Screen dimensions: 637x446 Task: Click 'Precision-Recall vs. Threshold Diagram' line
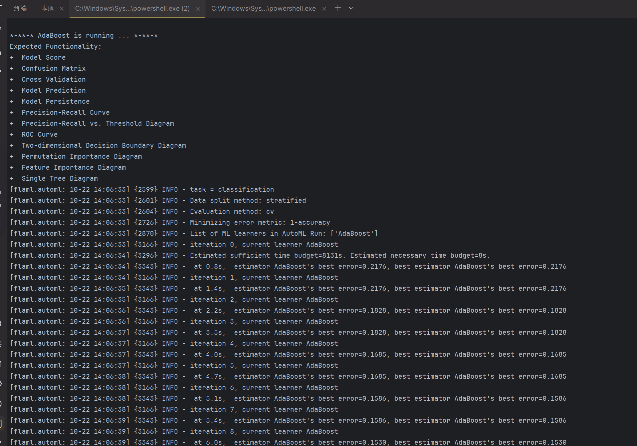pyautogui.click(x=92, y=123)
